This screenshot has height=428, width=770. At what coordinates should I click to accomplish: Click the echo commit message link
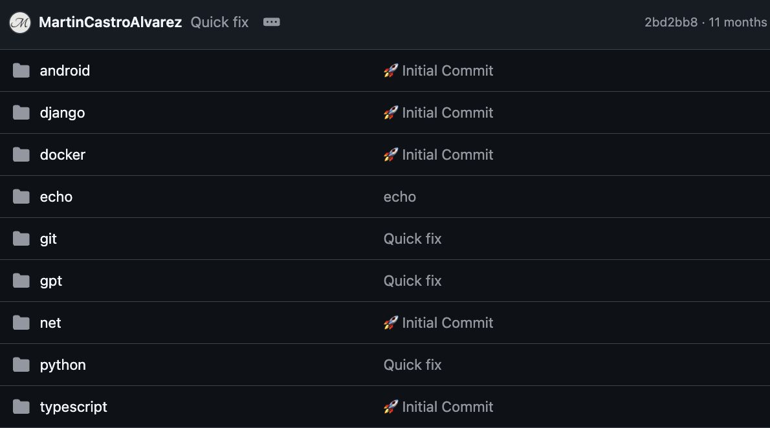pyautogui.click(x=399, y=197)
